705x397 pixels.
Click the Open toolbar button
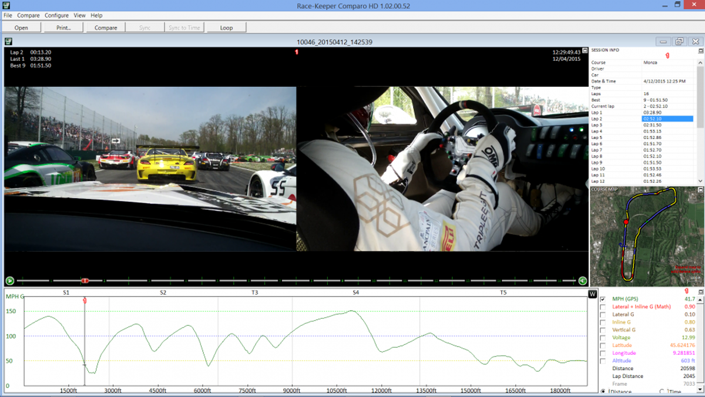click(21, 28)
